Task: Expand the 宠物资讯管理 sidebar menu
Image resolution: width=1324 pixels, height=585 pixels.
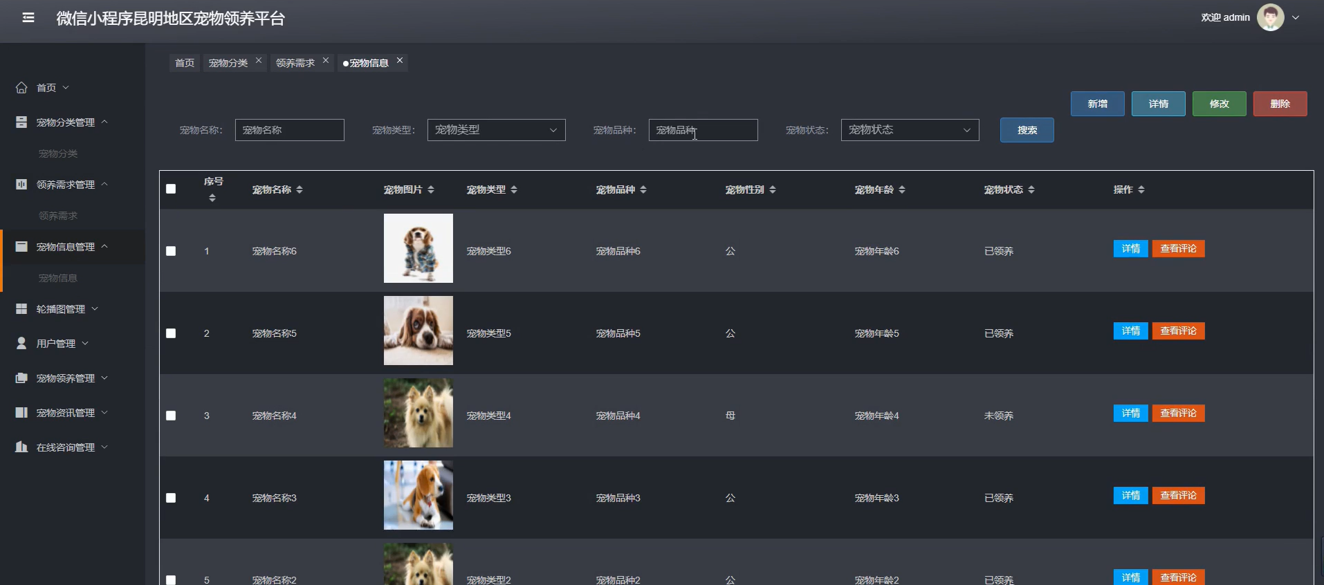Action: [104, 413]
